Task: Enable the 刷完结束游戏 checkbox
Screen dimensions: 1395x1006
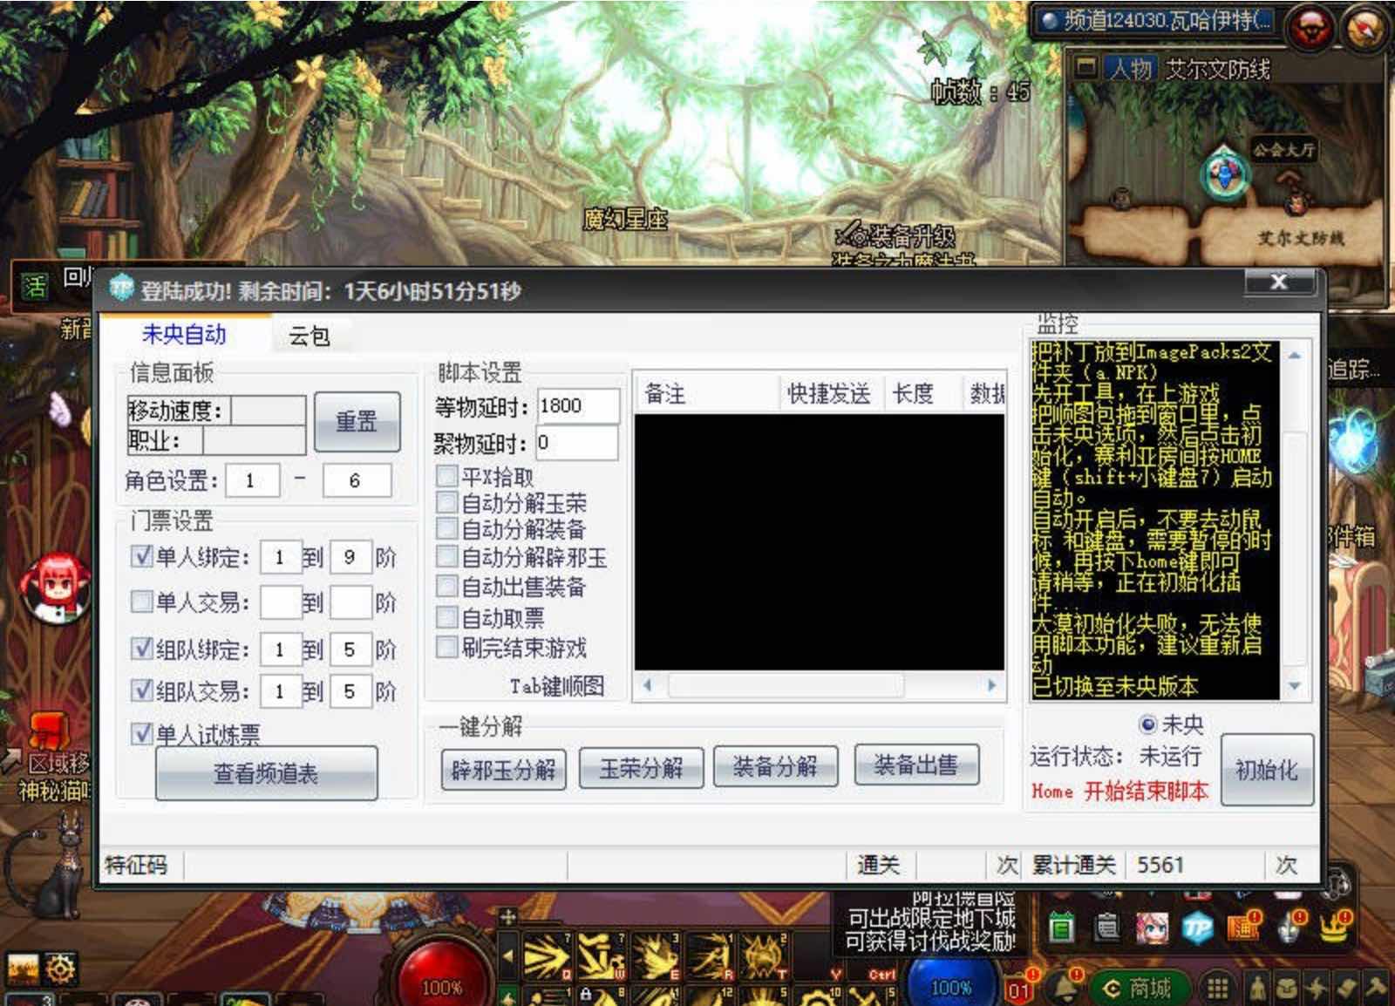Action: [446, 647]
